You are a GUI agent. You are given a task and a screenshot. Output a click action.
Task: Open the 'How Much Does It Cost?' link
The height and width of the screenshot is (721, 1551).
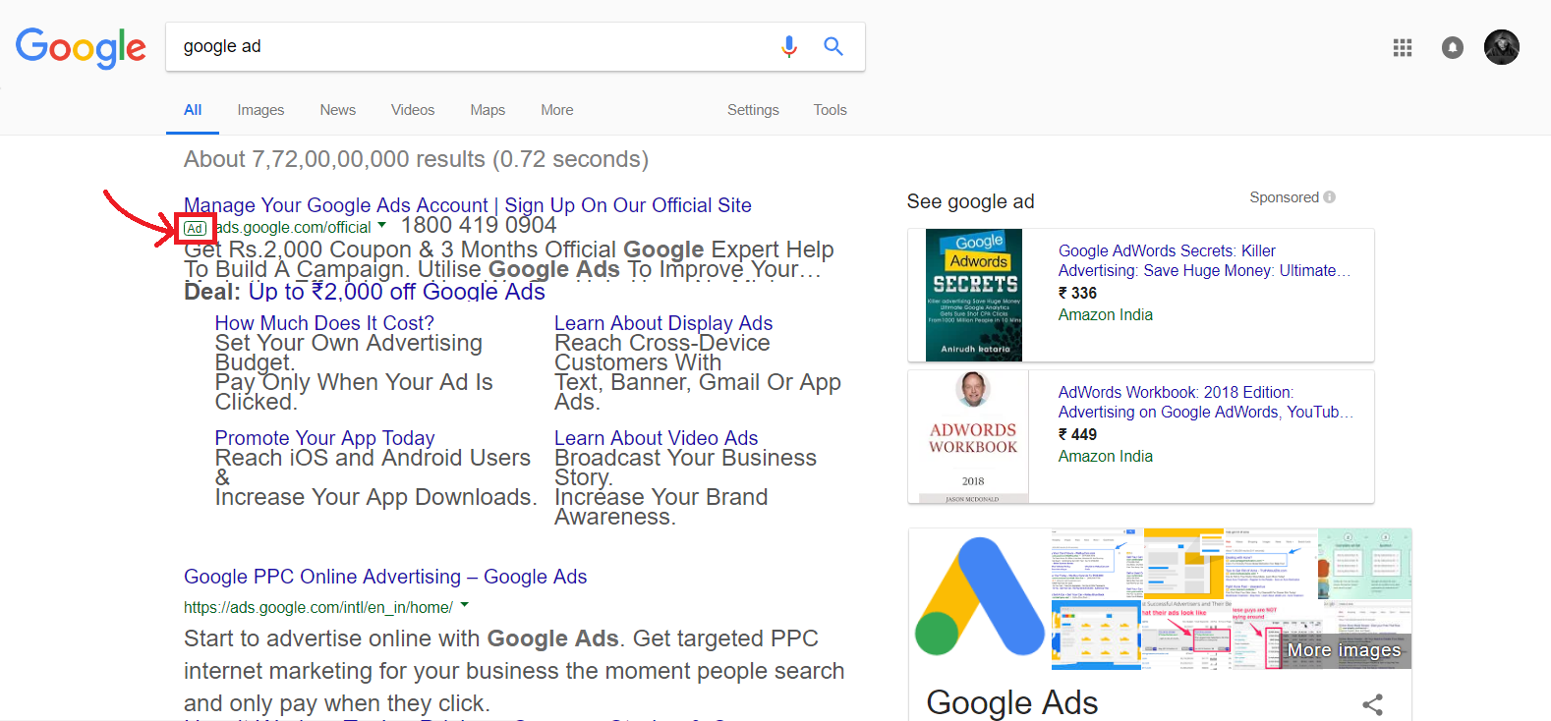[x=324, y=323]
